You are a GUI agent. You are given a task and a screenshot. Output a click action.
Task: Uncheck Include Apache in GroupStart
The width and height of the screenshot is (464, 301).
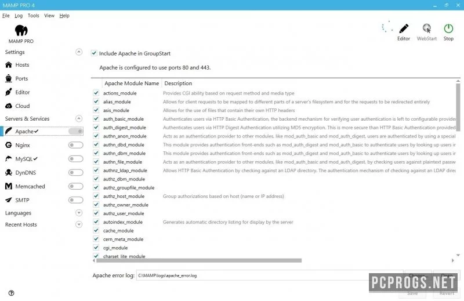coord(94,53)
